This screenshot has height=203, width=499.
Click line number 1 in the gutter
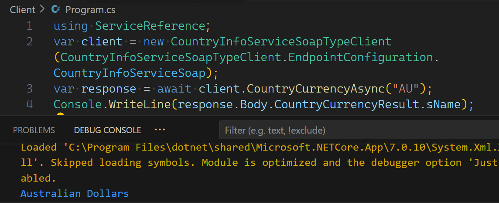pyautogui.click(x=30, y=26)
